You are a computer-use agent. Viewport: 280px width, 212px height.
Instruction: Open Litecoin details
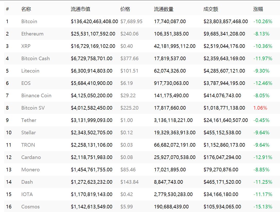click(x=30, y=71)
